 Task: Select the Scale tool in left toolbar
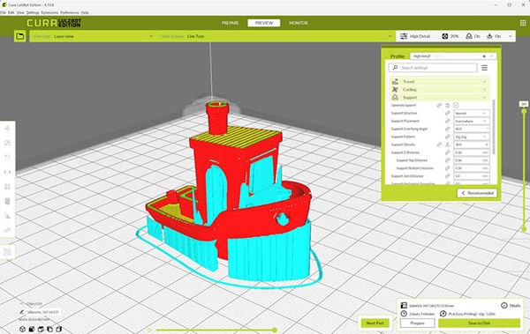pyautogui.click(x=7, y=143)
